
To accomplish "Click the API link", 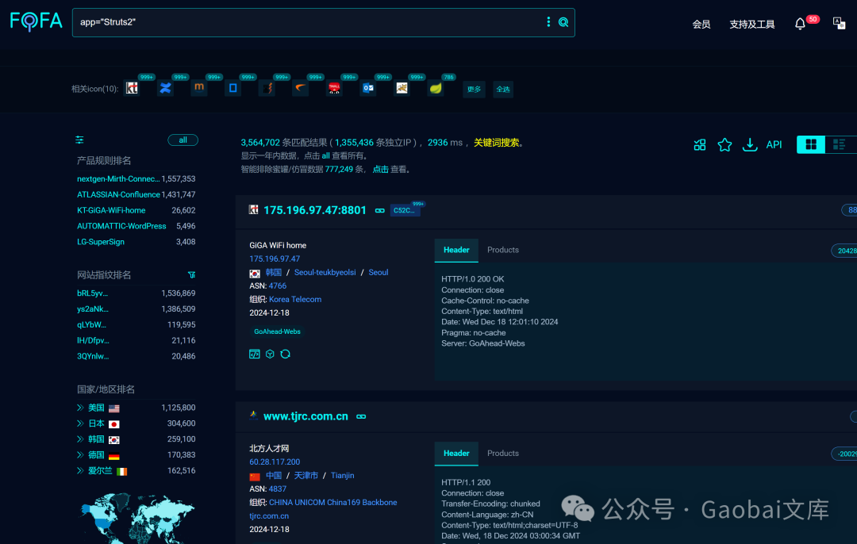I will 774,145.
